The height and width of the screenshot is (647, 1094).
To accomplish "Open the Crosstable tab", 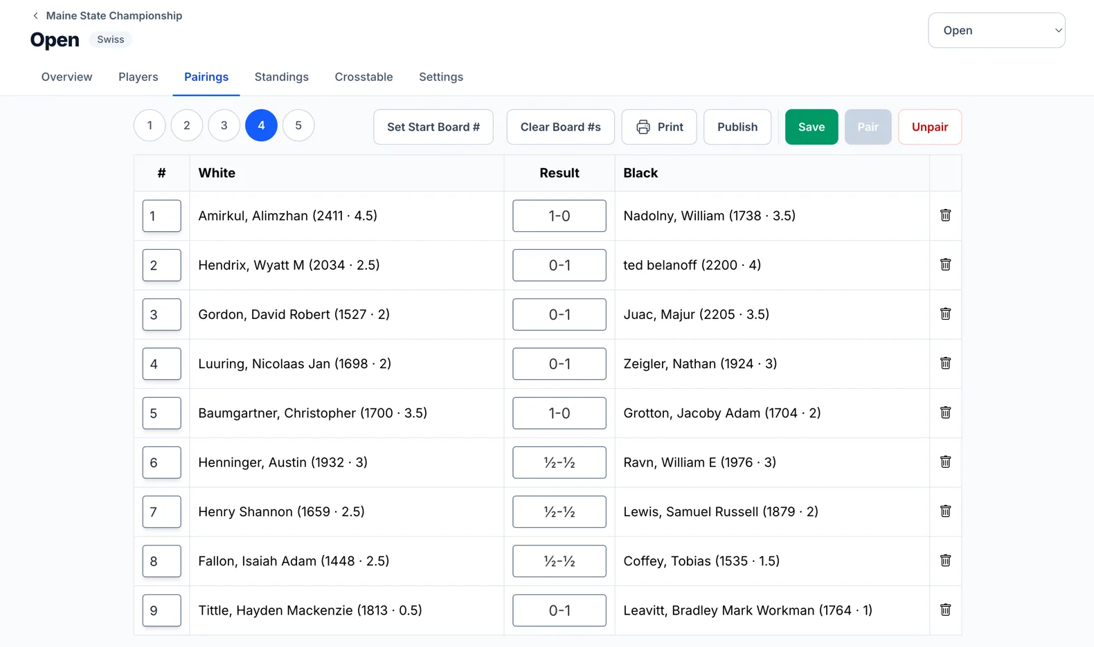I will pyautogui.click(x=364, y=77).
